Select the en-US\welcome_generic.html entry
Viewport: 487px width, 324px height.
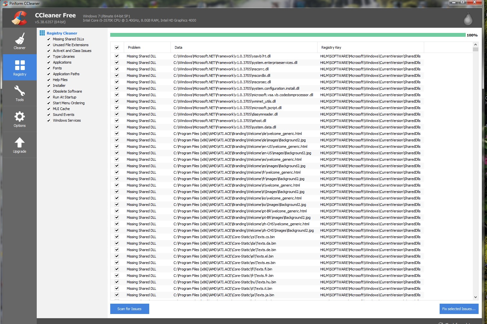click(240, 147)
